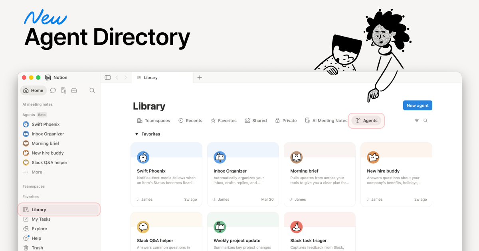Click the New hire buddy card puzzle icon

tap(373, 157)
